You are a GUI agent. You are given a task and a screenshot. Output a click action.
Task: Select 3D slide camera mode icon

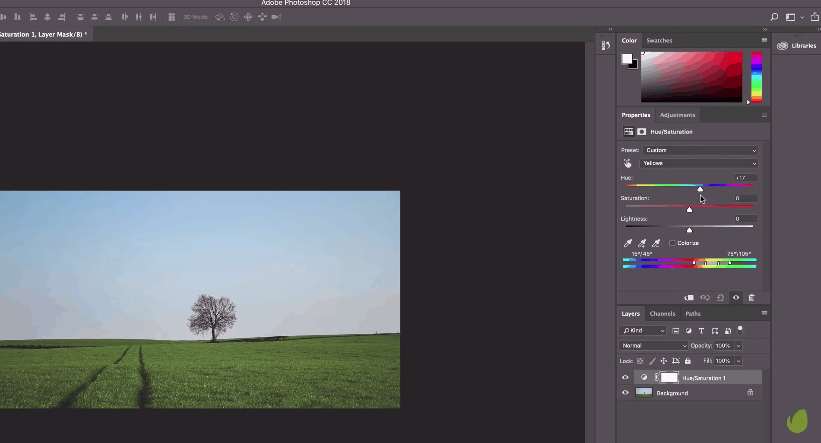tap(262, 17)
